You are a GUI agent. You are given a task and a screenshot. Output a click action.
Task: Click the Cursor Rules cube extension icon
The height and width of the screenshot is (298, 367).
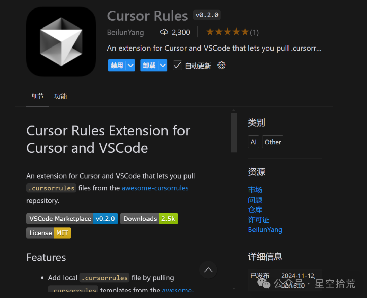coord(61,41)
